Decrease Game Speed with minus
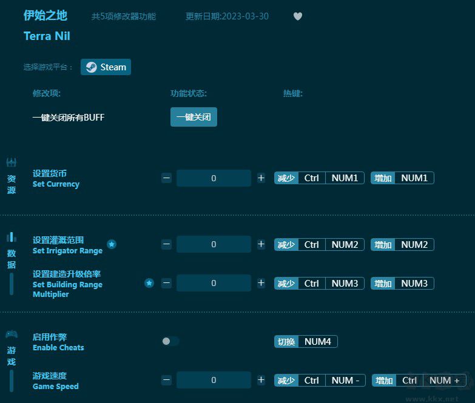Screen dimensions: 475x403 click(x=166, y=380)
